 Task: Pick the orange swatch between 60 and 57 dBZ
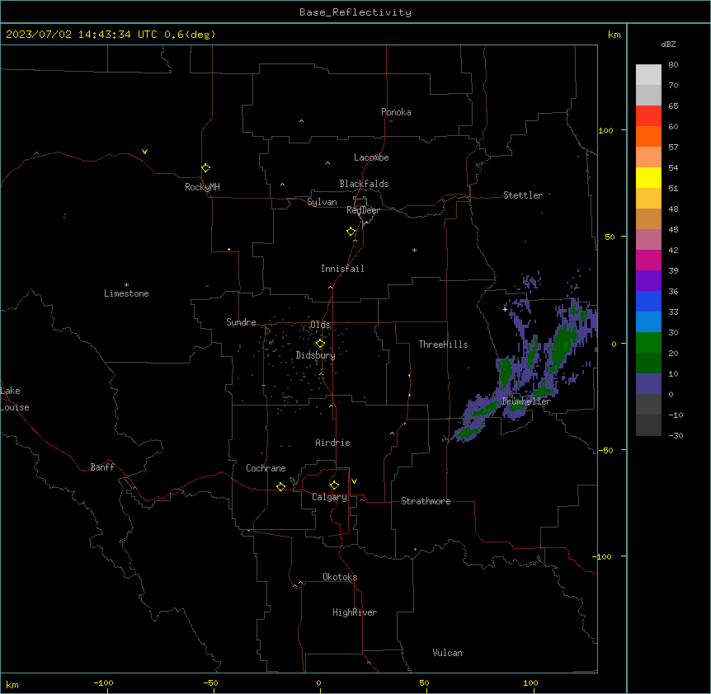tap(648, 136)
